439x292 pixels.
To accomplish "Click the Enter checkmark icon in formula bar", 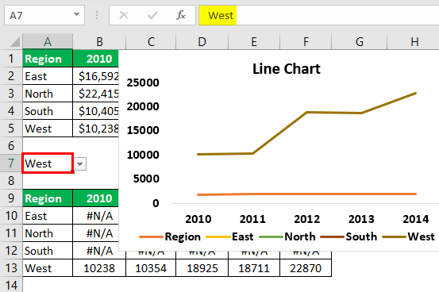I will pos(152,15).
